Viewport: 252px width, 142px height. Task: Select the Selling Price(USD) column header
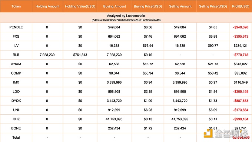pos(213,6)
